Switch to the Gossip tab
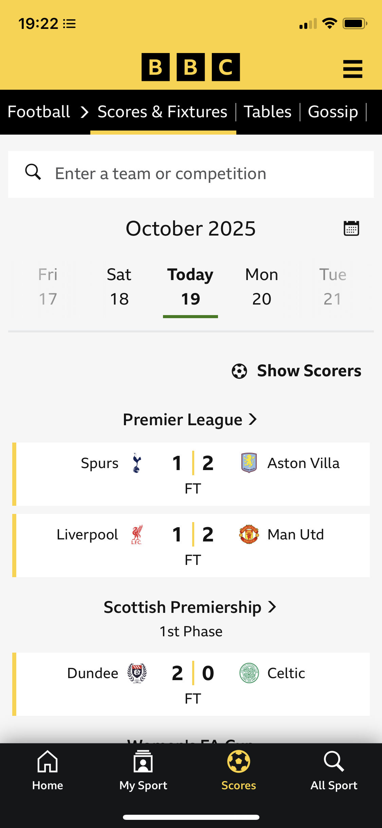 point(333,112)
